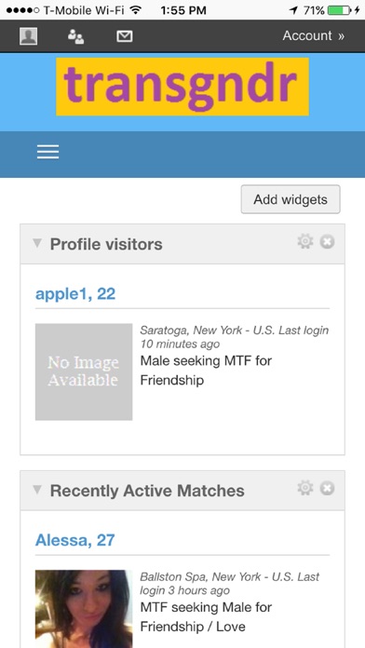The image size is (365, 648).
Task: Collapse the Recently Active Matches triangle
Action: [x=37, y=490]
